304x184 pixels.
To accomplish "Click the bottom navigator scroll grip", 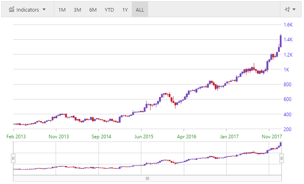I will click(147, 178).
